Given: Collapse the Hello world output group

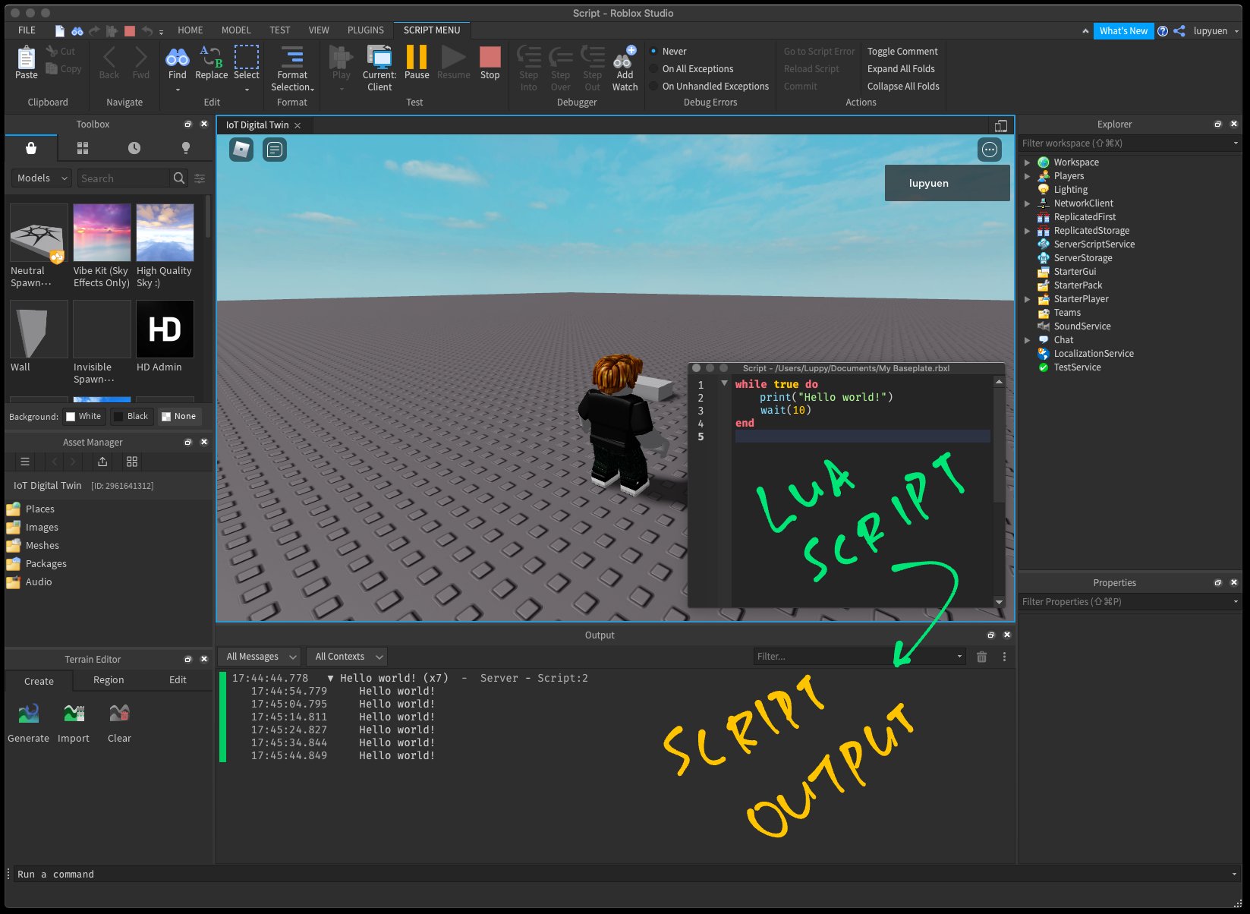Looking at the screenshot, I should click(330, 678).
